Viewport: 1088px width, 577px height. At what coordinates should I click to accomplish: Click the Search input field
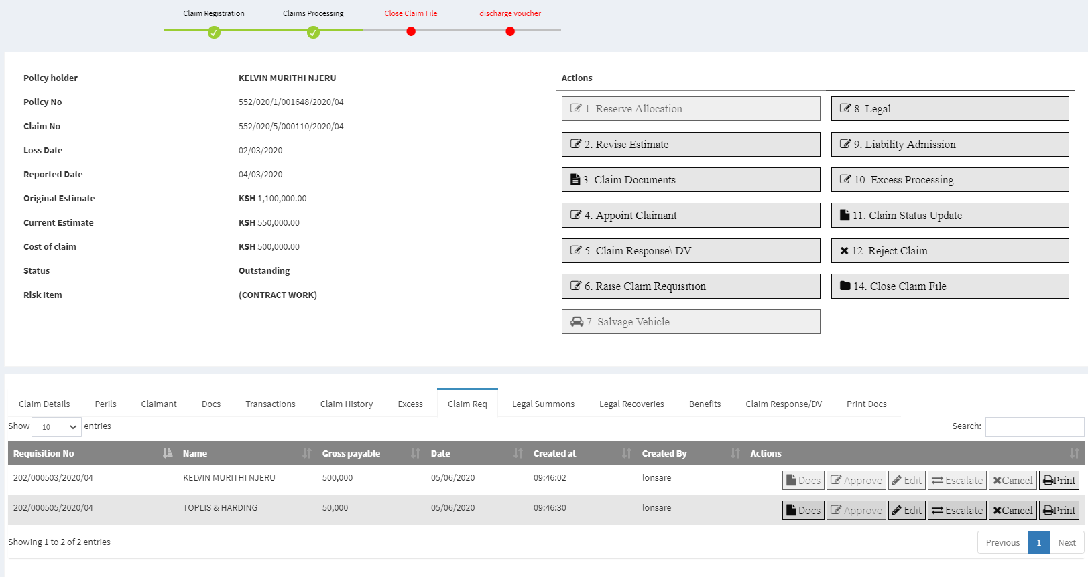coord(1034,426)
